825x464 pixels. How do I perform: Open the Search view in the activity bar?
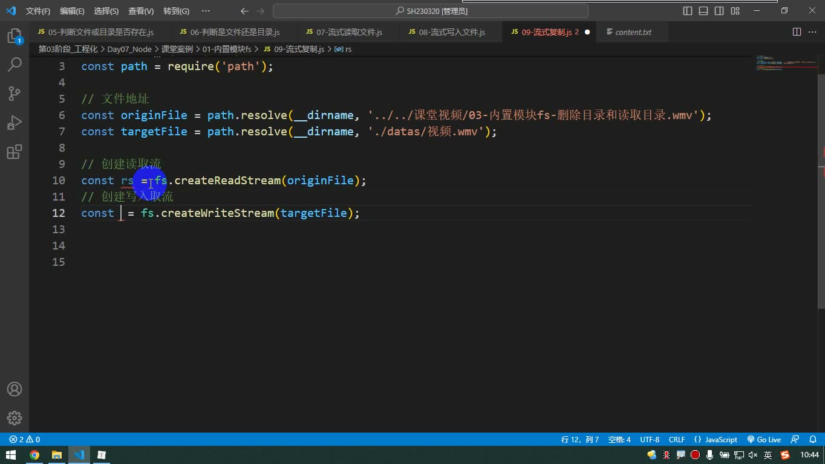click(15, 64)
